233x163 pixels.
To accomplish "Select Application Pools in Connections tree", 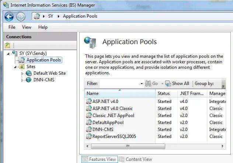I will coord(44,60).
